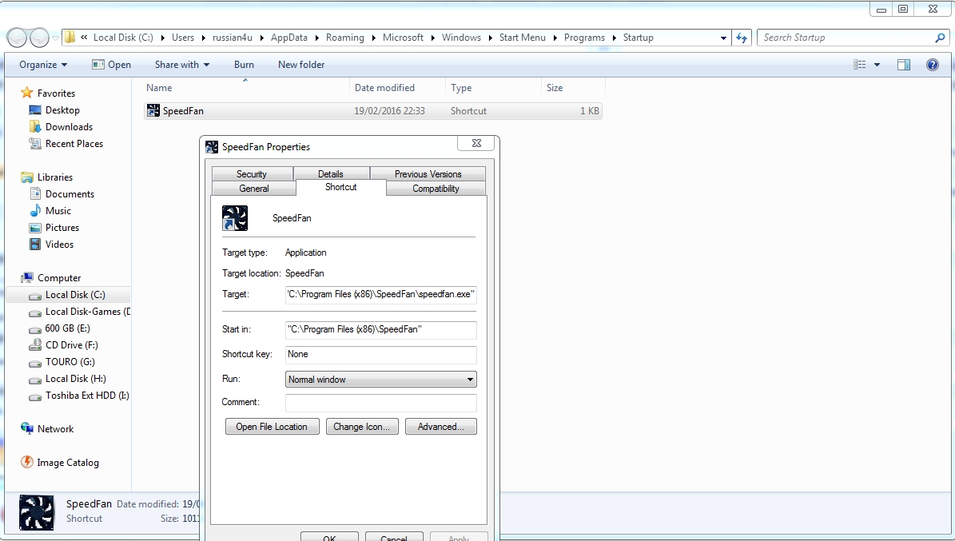Click the Search Startup box
Screen dimensions: 955x541
point(853,38)
